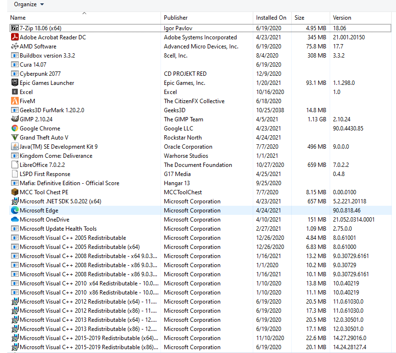Click the Epic Games Launcher icon

point(15,82)
